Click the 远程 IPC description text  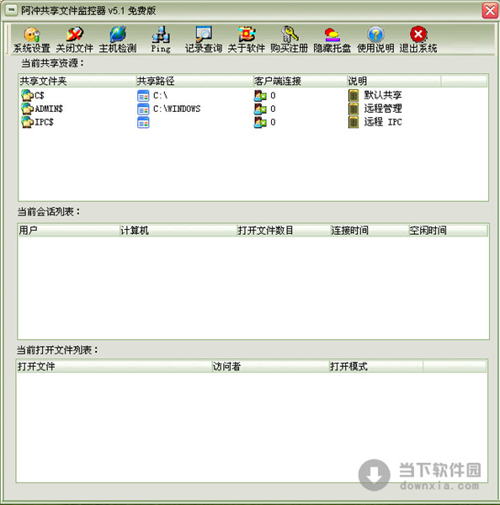point(383,122)
